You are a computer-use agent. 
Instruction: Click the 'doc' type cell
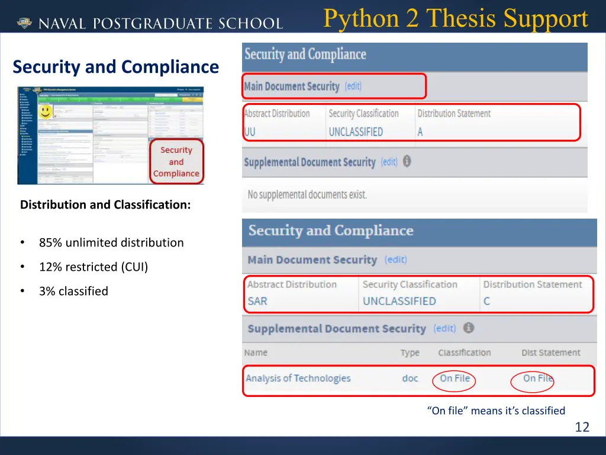pyautogui.click(x=410, y=378)
